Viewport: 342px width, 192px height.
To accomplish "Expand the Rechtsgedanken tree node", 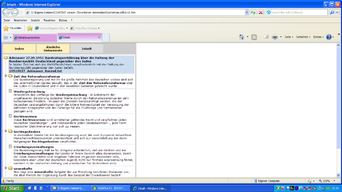I will [x=6, y=131].
